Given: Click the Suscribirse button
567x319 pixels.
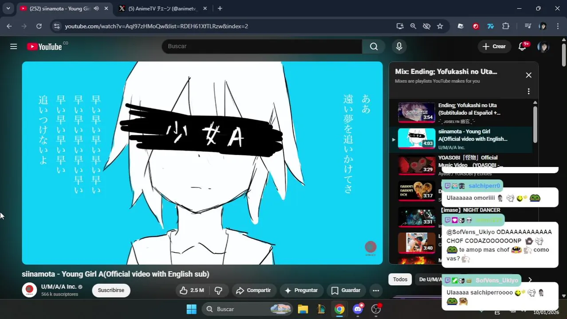Looking at the screenshot, I should 111,290.
